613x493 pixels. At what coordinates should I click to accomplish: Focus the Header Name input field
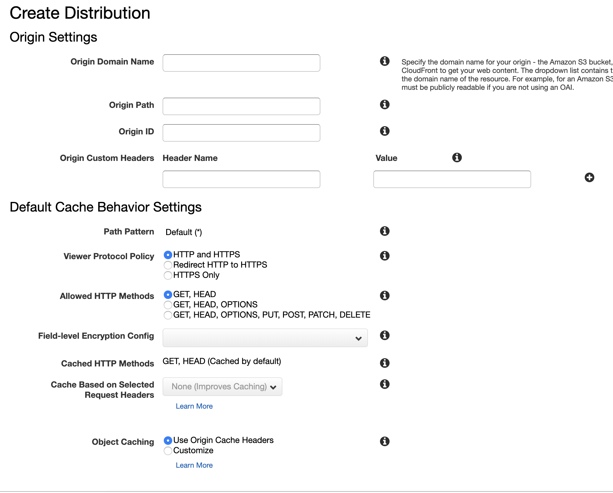241,179
